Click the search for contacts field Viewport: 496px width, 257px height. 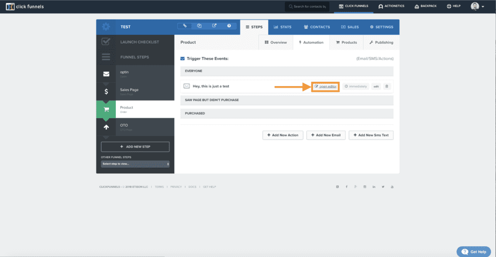(x=307, y=6)
